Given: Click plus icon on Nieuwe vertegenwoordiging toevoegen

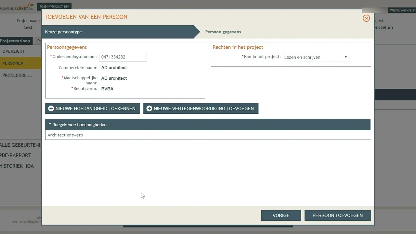Looking at the screenshot, I should [x=149, y=109].
